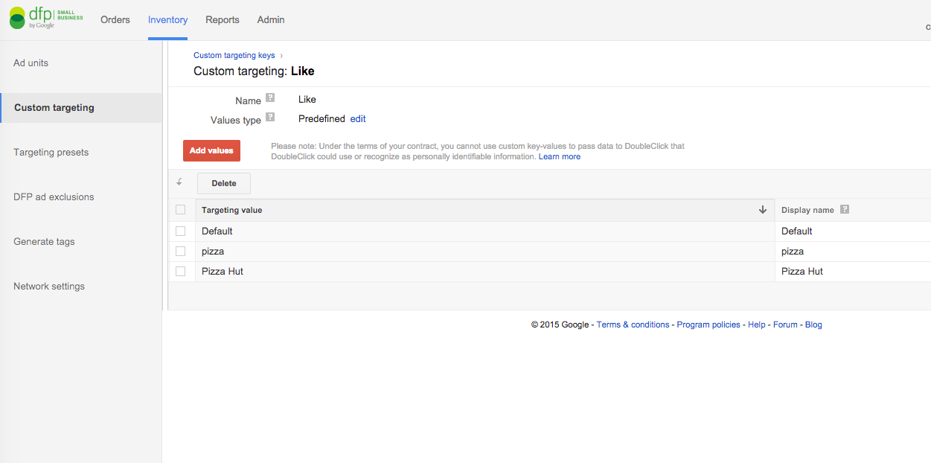Go to the Admin tab
The width and height of the screenshot is (931, 463).
(271, 20)
